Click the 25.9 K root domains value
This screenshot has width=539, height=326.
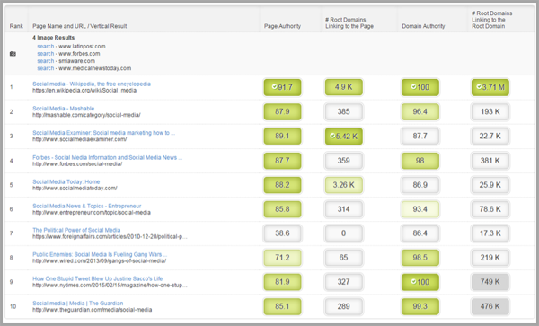(490, 185)
